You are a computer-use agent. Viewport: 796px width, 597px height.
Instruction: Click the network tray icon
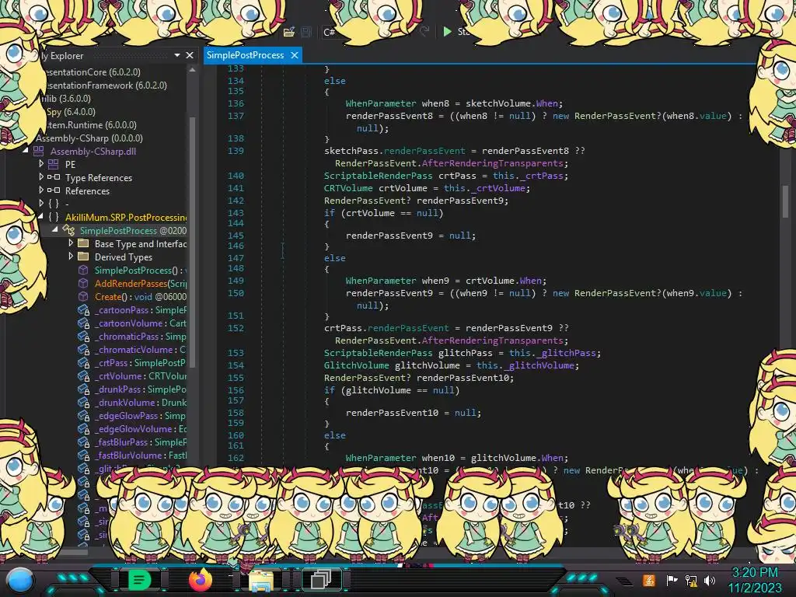pyautogui.click(x=690, y=580)
